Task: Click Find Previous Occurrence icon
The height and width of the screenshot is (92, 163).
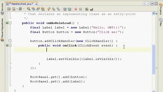Action: pyautogui.click(x=33, y=9)
